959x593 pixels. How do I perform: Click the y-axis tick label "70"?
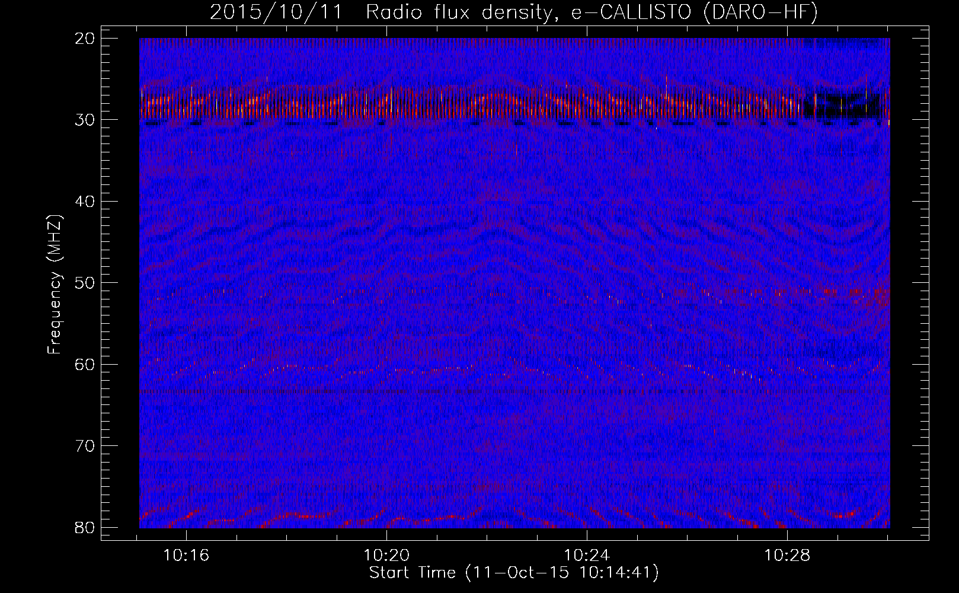point(85,446)
